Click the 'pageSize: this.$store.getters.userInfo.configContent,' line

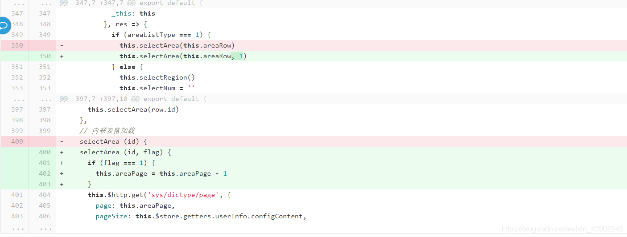[201, 216]
